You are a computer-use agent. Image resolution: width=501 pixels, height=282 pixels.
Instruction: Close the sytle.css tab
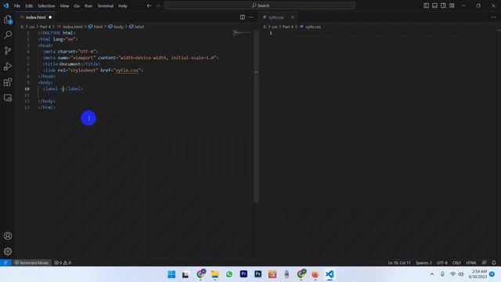(292, 17)
